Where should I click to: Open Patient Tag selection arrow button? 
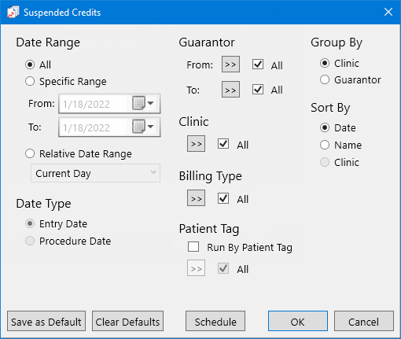(x=196, y=268)
